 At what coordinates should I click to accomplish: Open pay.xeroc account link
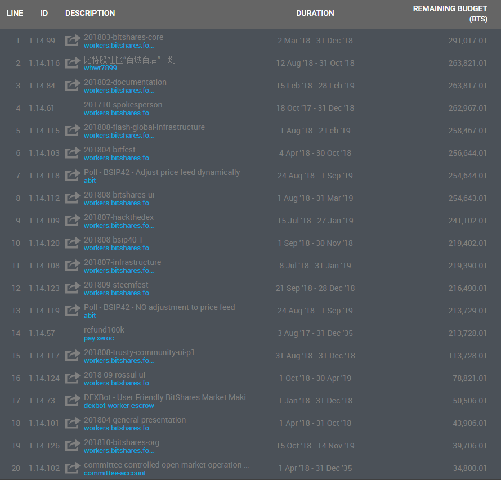[x=99, y=338]
